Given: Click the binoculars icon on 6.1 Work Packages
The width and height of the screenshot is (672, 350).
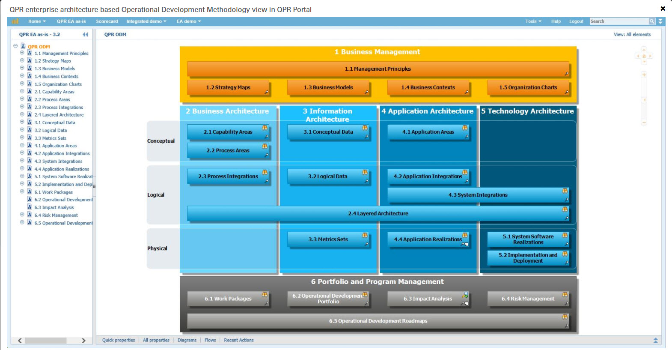Looking at the screenshot, I should (x=265, y=294).
